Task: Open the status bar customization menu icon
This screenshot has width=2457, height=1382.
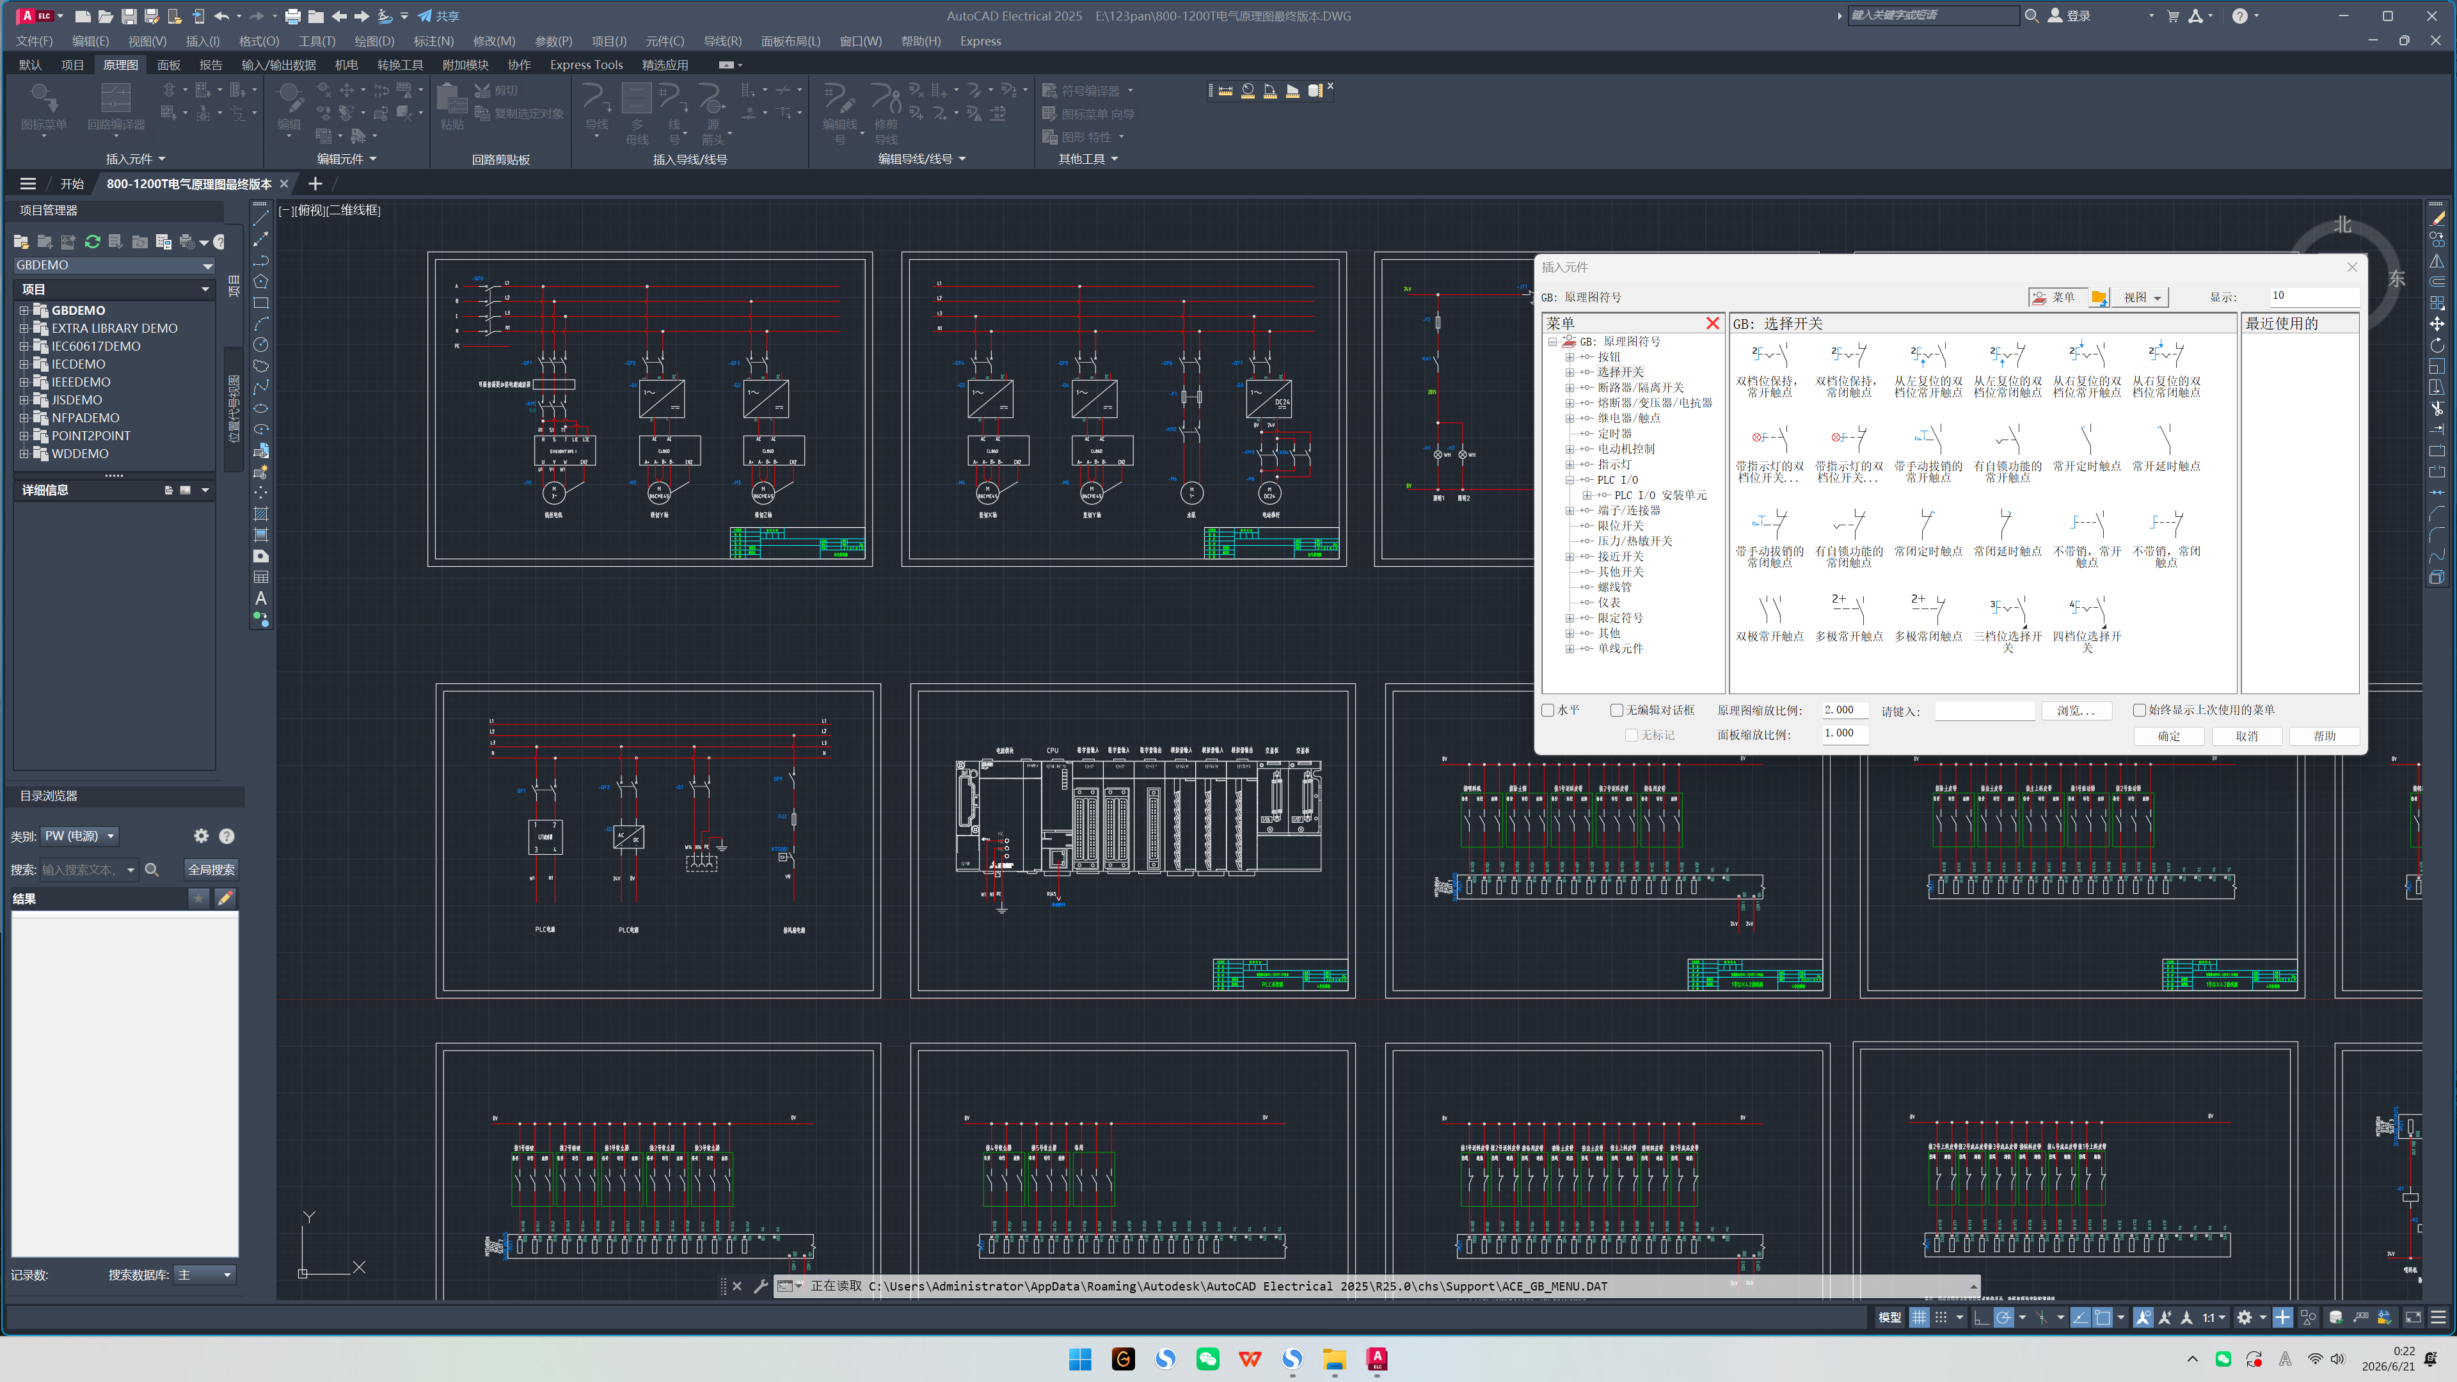Action: coord(2438,1317)
